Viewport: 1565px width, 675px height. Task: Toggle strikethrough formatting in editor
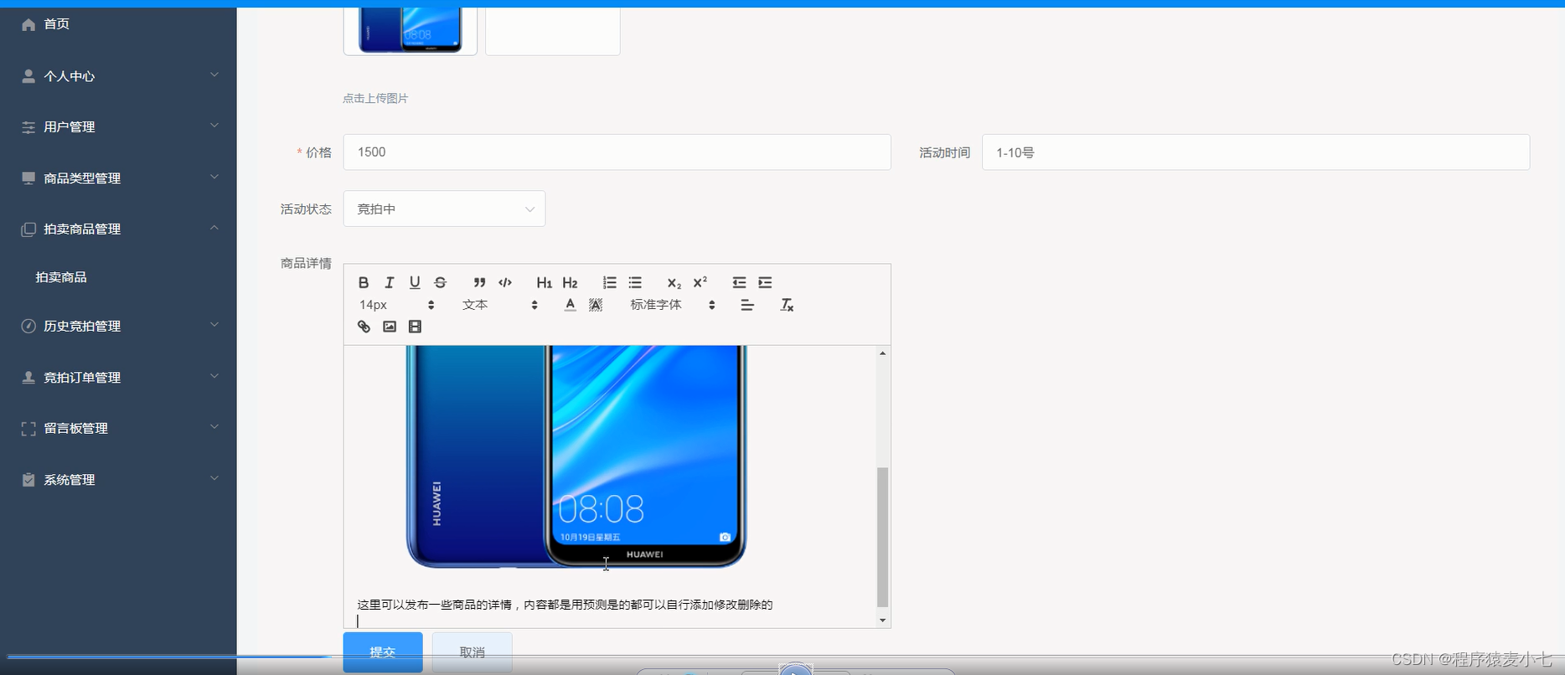click(441, 283)
